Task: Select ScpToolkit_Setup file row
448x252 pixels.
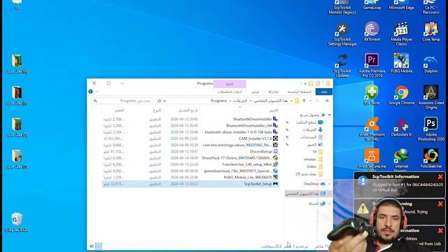Action: (190, 184)
